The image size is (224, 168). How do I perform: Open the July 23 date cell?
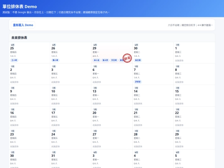click(29, 139)
